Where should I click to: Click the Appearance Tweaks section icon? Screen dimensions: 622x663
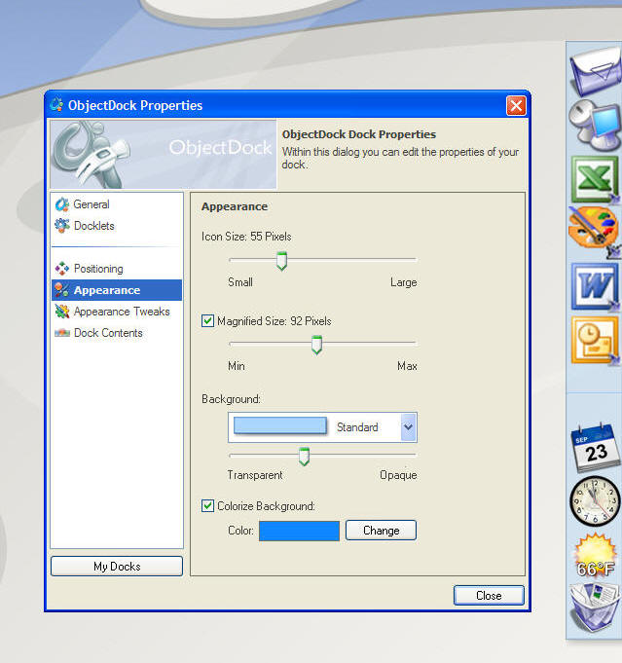pos(62,312)
